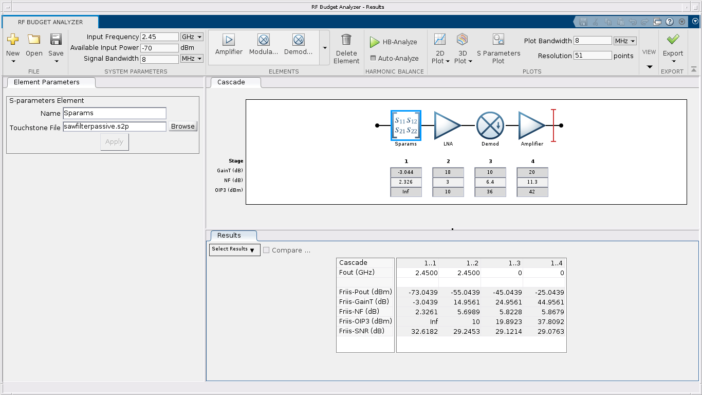Select the Element Parameters tab
This screenshot has width=702, height=395.
[x=47, y=82]
